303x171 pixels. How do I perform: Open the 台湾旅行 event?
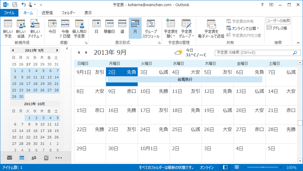pos(184,79)
